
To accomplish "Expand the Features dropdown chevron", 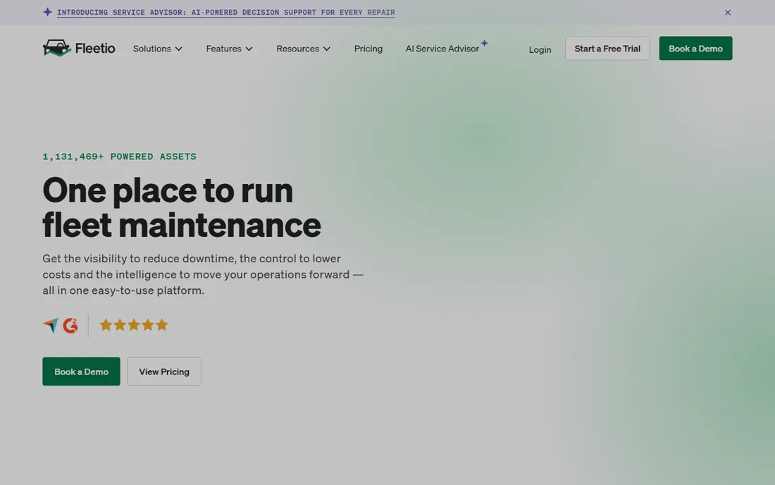I will point(249,49).
